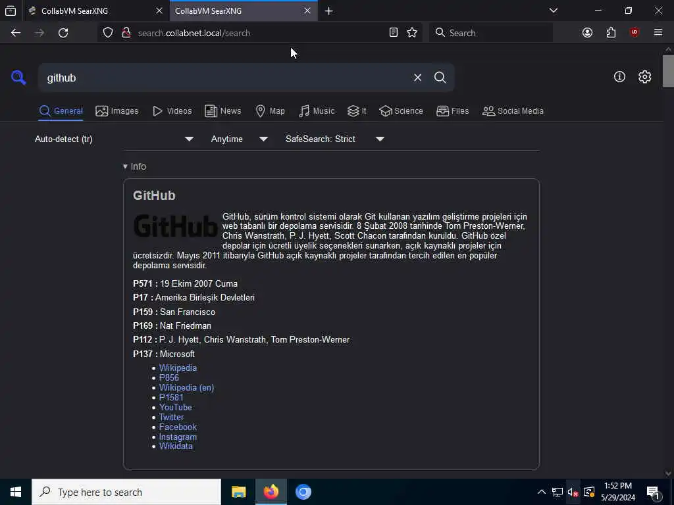The width and height of the screenshot is (674, 505).
Task: Open Firefox application hamburger menu
Action: pos(658,33)
